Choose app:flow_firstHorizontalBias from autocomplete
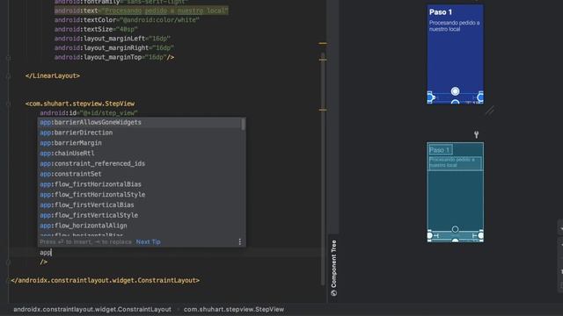 (x=140, y=184)
